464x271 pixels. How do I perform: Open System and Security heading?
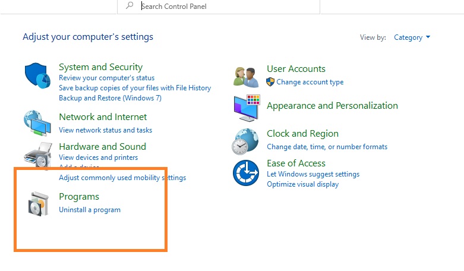point(100,67)
